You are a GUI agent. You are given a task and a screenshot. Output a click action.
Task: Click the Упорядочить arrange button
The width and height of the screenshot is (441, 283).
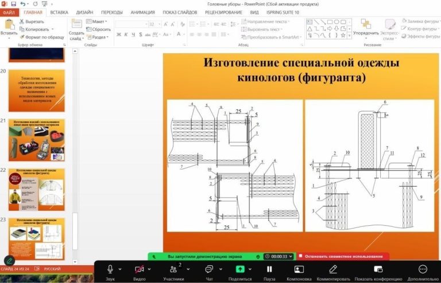[366, 28]
